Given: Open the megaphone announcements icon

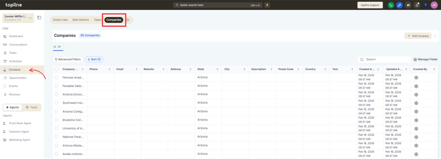Looking at the screenshot, I should click(x=408, y=5).
